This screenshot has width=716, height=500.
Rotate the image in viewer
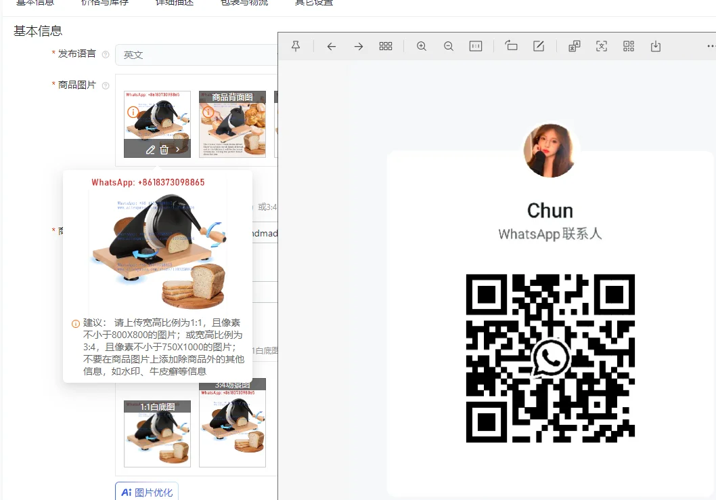[x=511, y=45]
